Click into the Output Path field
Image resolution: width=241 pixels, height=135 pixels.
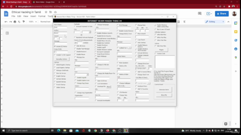click(61, 52)
